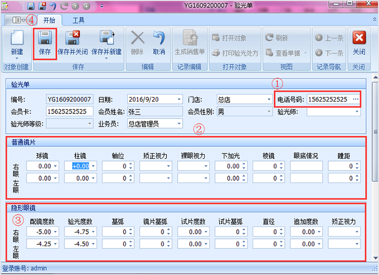Click 打开对象 open object button
Viewport: 379px width, 275px height.
coord(229,38)
